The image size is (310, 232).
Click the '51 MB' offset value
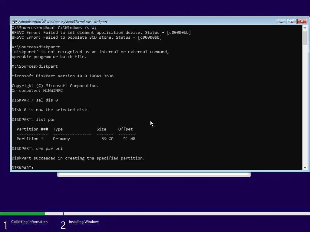click(x=129, y=139)
